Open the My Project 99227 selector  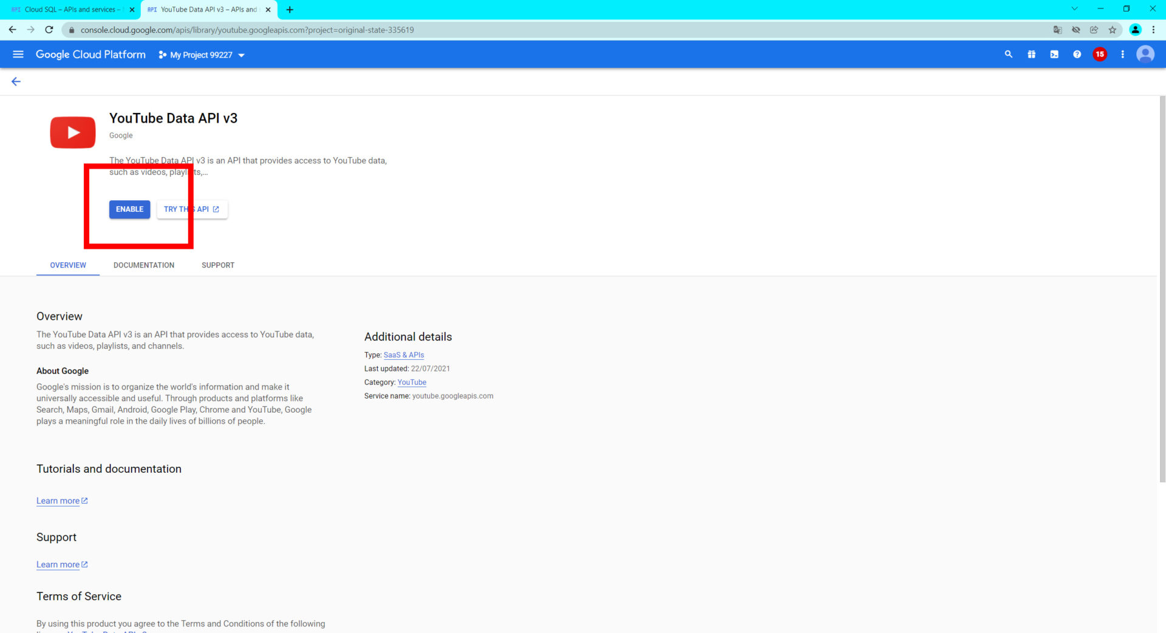pyautogui.click(x=202, y=55)
